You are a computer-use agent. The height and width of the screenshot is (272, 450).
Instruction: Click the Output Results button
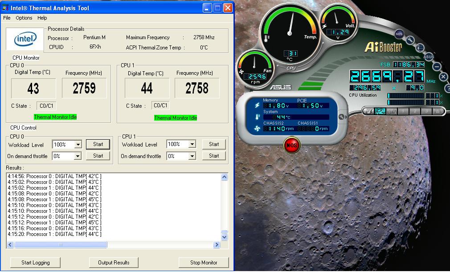tap(114, 263)
